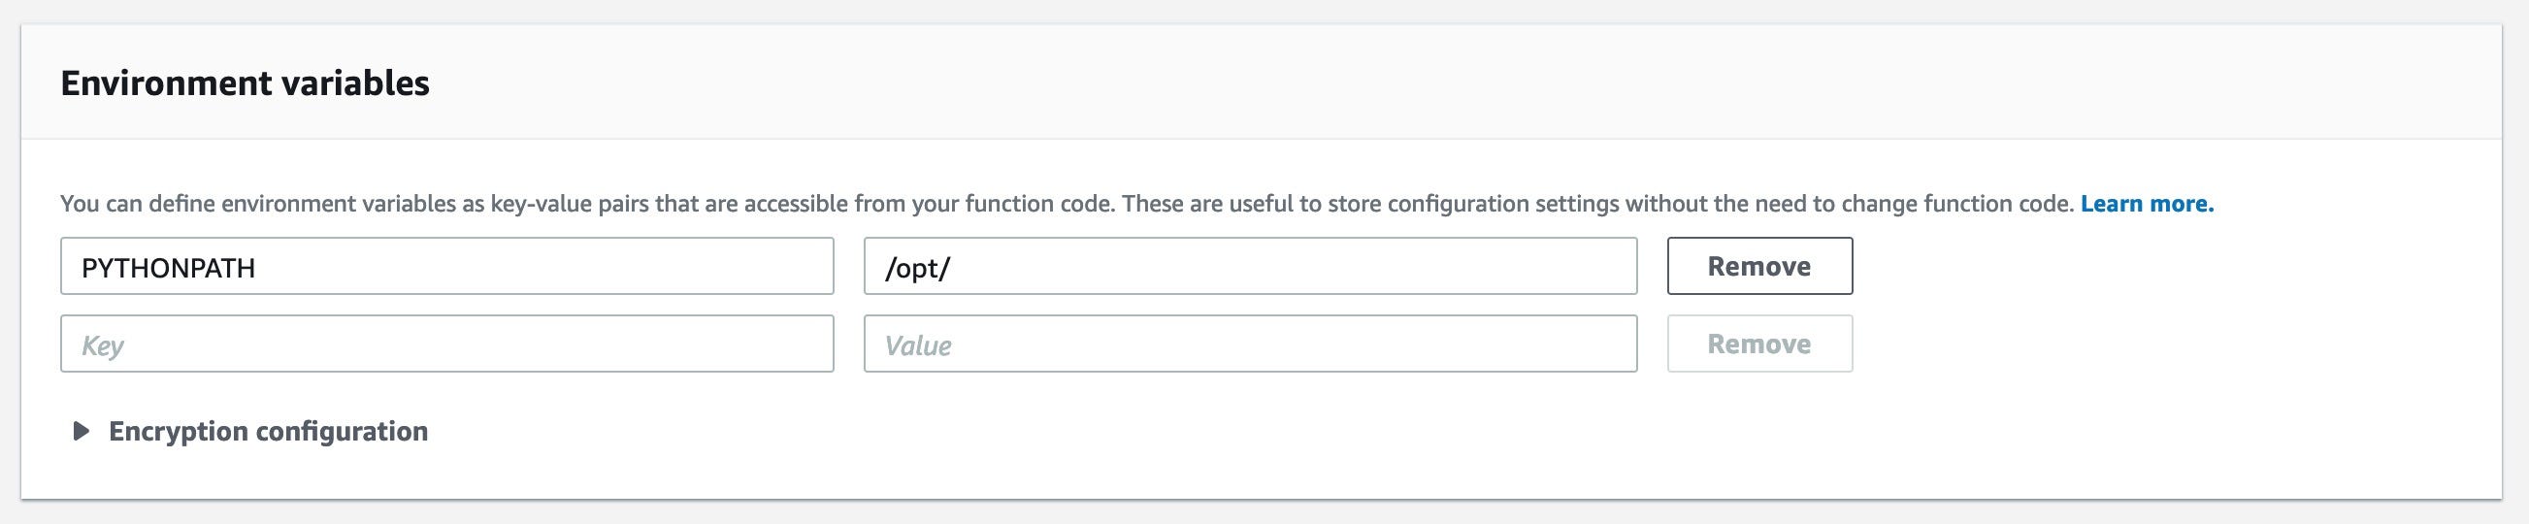Image resolution: width=2529 pixels, height=524 pixels.
Task: Click Remove next to the empty Value field
Action: pos(1758,344)
